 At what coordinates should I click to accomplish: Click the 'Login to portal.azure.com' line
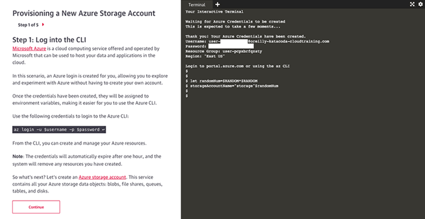(x=237, y=66)
